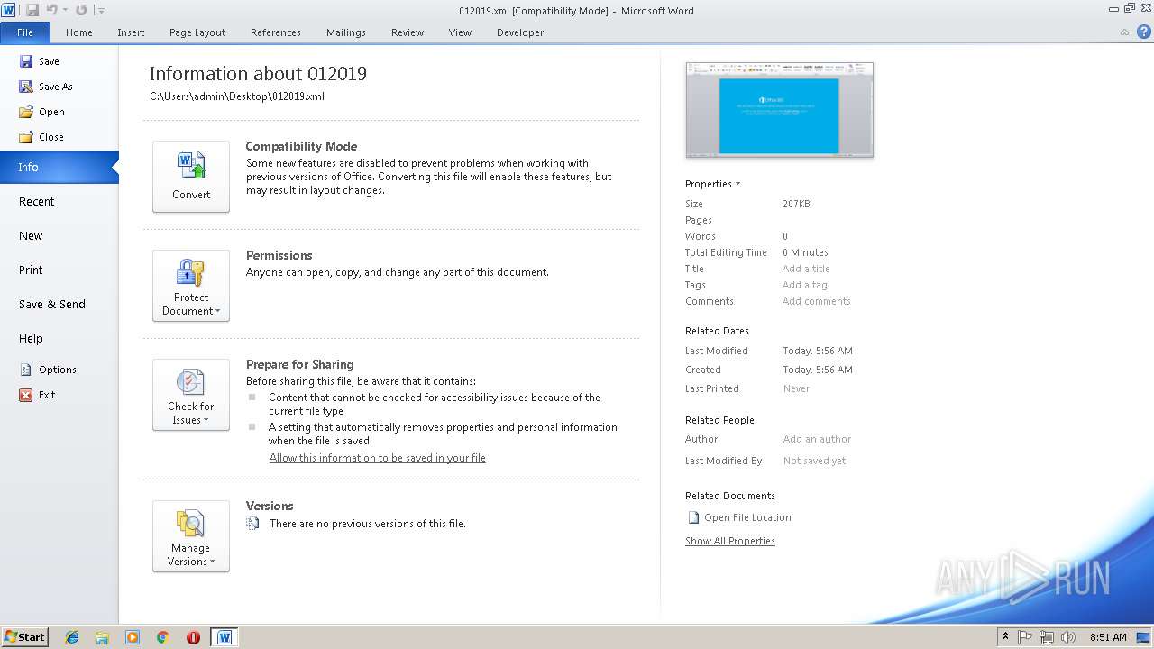Open Windows Explorer folder from taskbar
Viewport: 1154px width, 649px height.
tap(102, 637)
